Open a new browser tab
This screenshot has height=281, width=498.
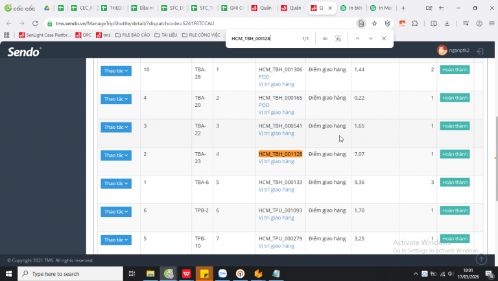click(403, 8)
